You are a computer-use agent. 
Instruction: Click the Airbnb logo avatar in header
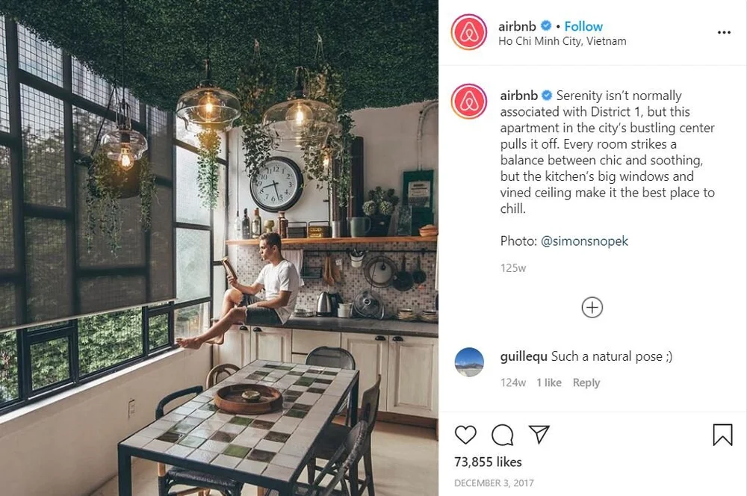tap(469, 32)
